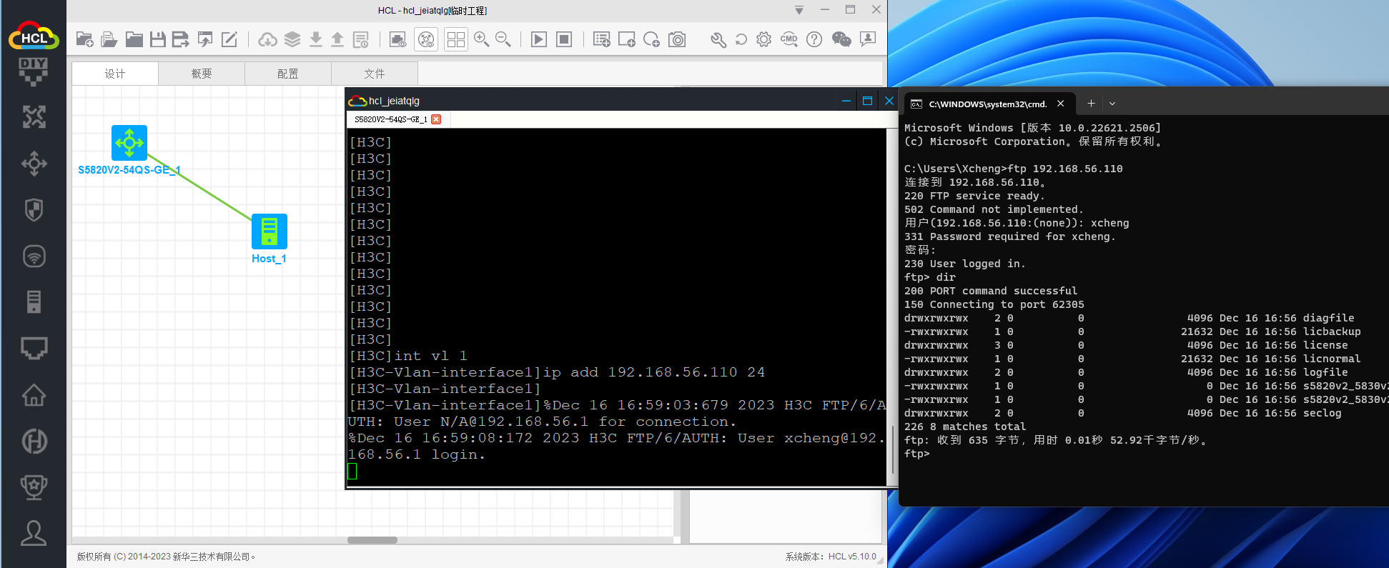
Task: Click the WeChat chat bubbles icon
Action: pyautogui.click(x=841, y=39)
